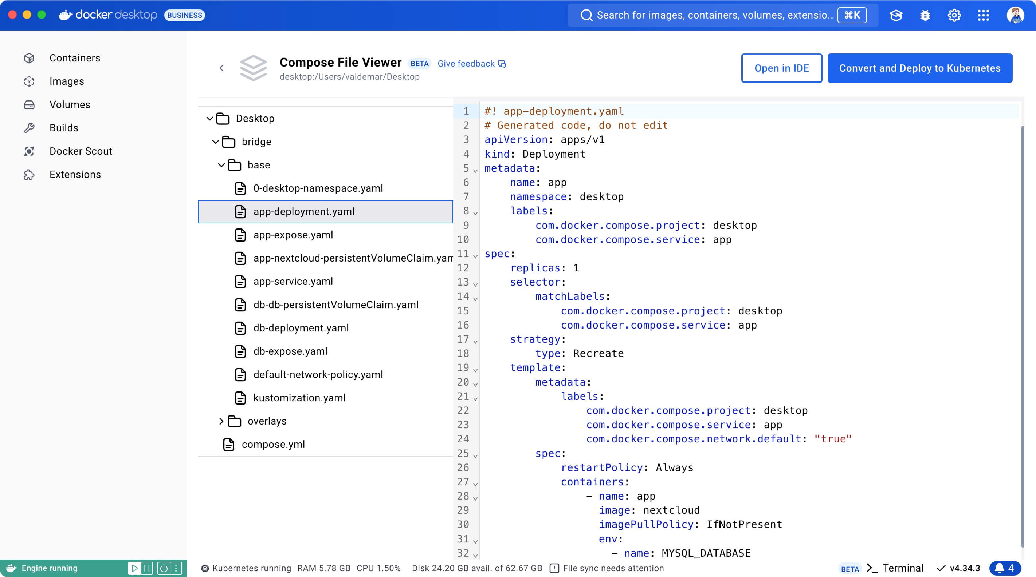Click the Volumes icon in sidebar
1036x577 pixels.
[x=28, y=104]
